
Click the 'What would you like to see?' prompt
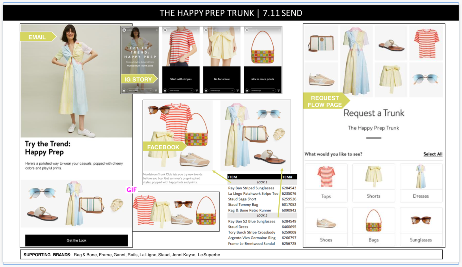334,154
